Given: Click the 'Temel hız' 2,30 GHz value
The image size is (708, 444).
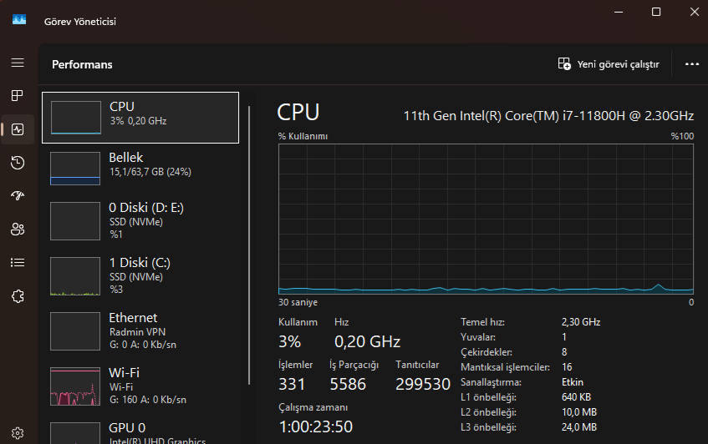Looking at the screenshot, I should (x=581, y=322).
